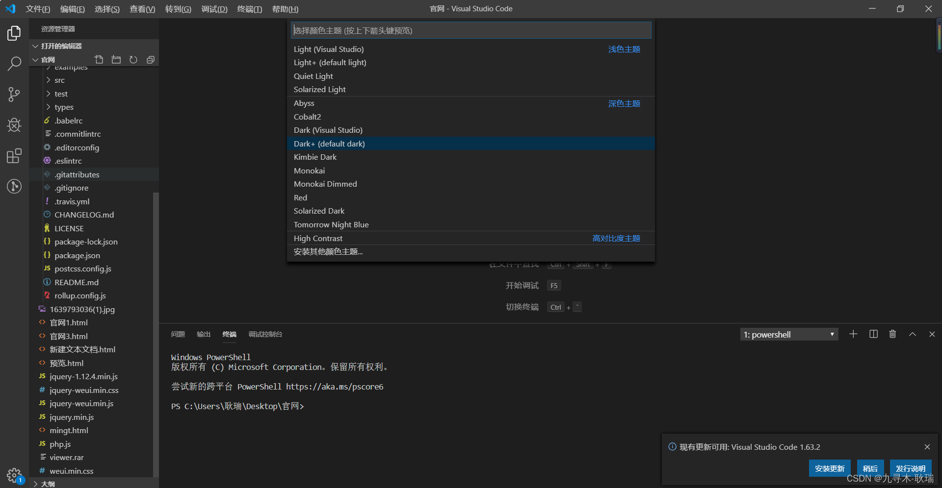
Task: Collapse all folders in explorer
Action: click(x=151, y=60)
